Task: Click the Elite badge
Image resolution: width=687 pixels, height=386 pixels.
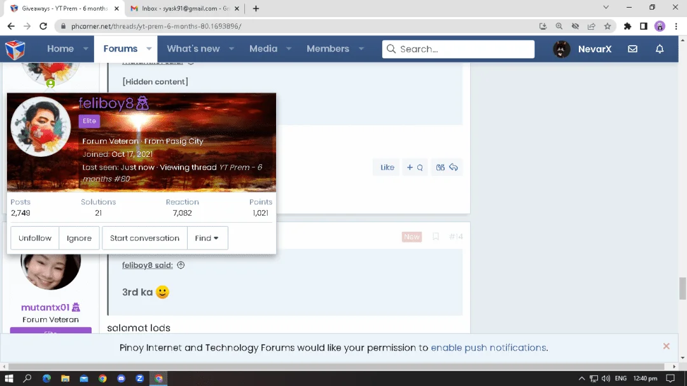Action: (x=90, y=121)
